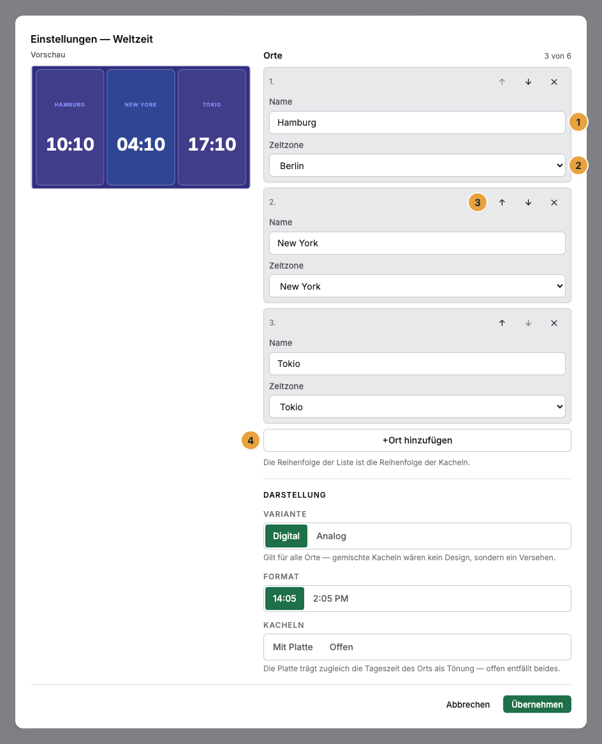602x744 pixels.
Task: Delete the New York location entry
Action: pyautogui.click(x=554, y=203)
